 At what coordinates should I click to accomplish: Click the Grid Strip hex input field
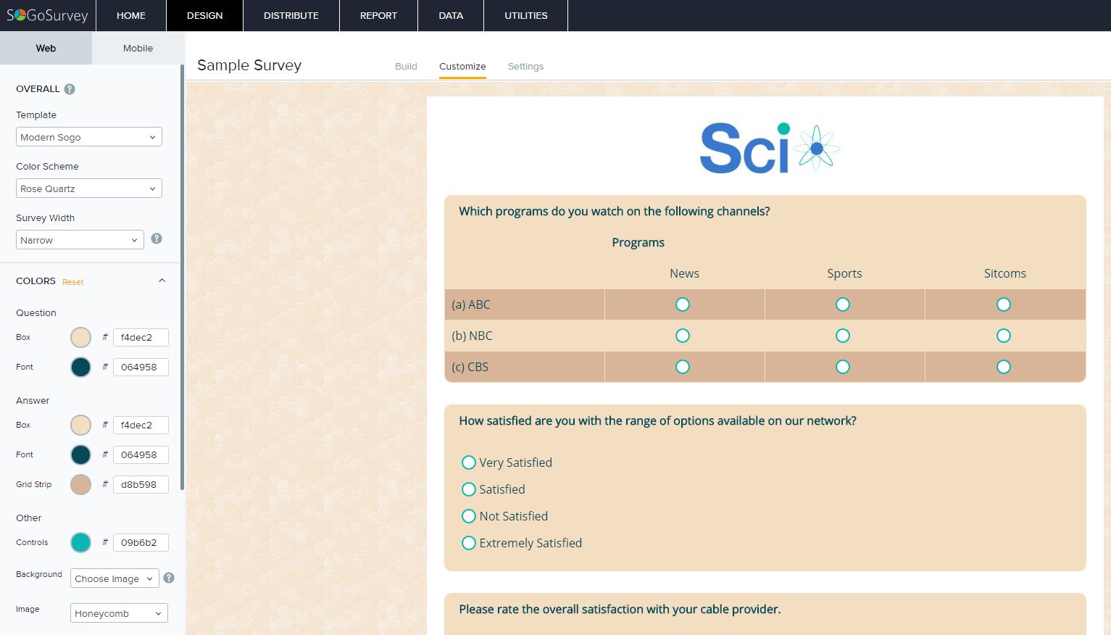[x=141, y=484]
